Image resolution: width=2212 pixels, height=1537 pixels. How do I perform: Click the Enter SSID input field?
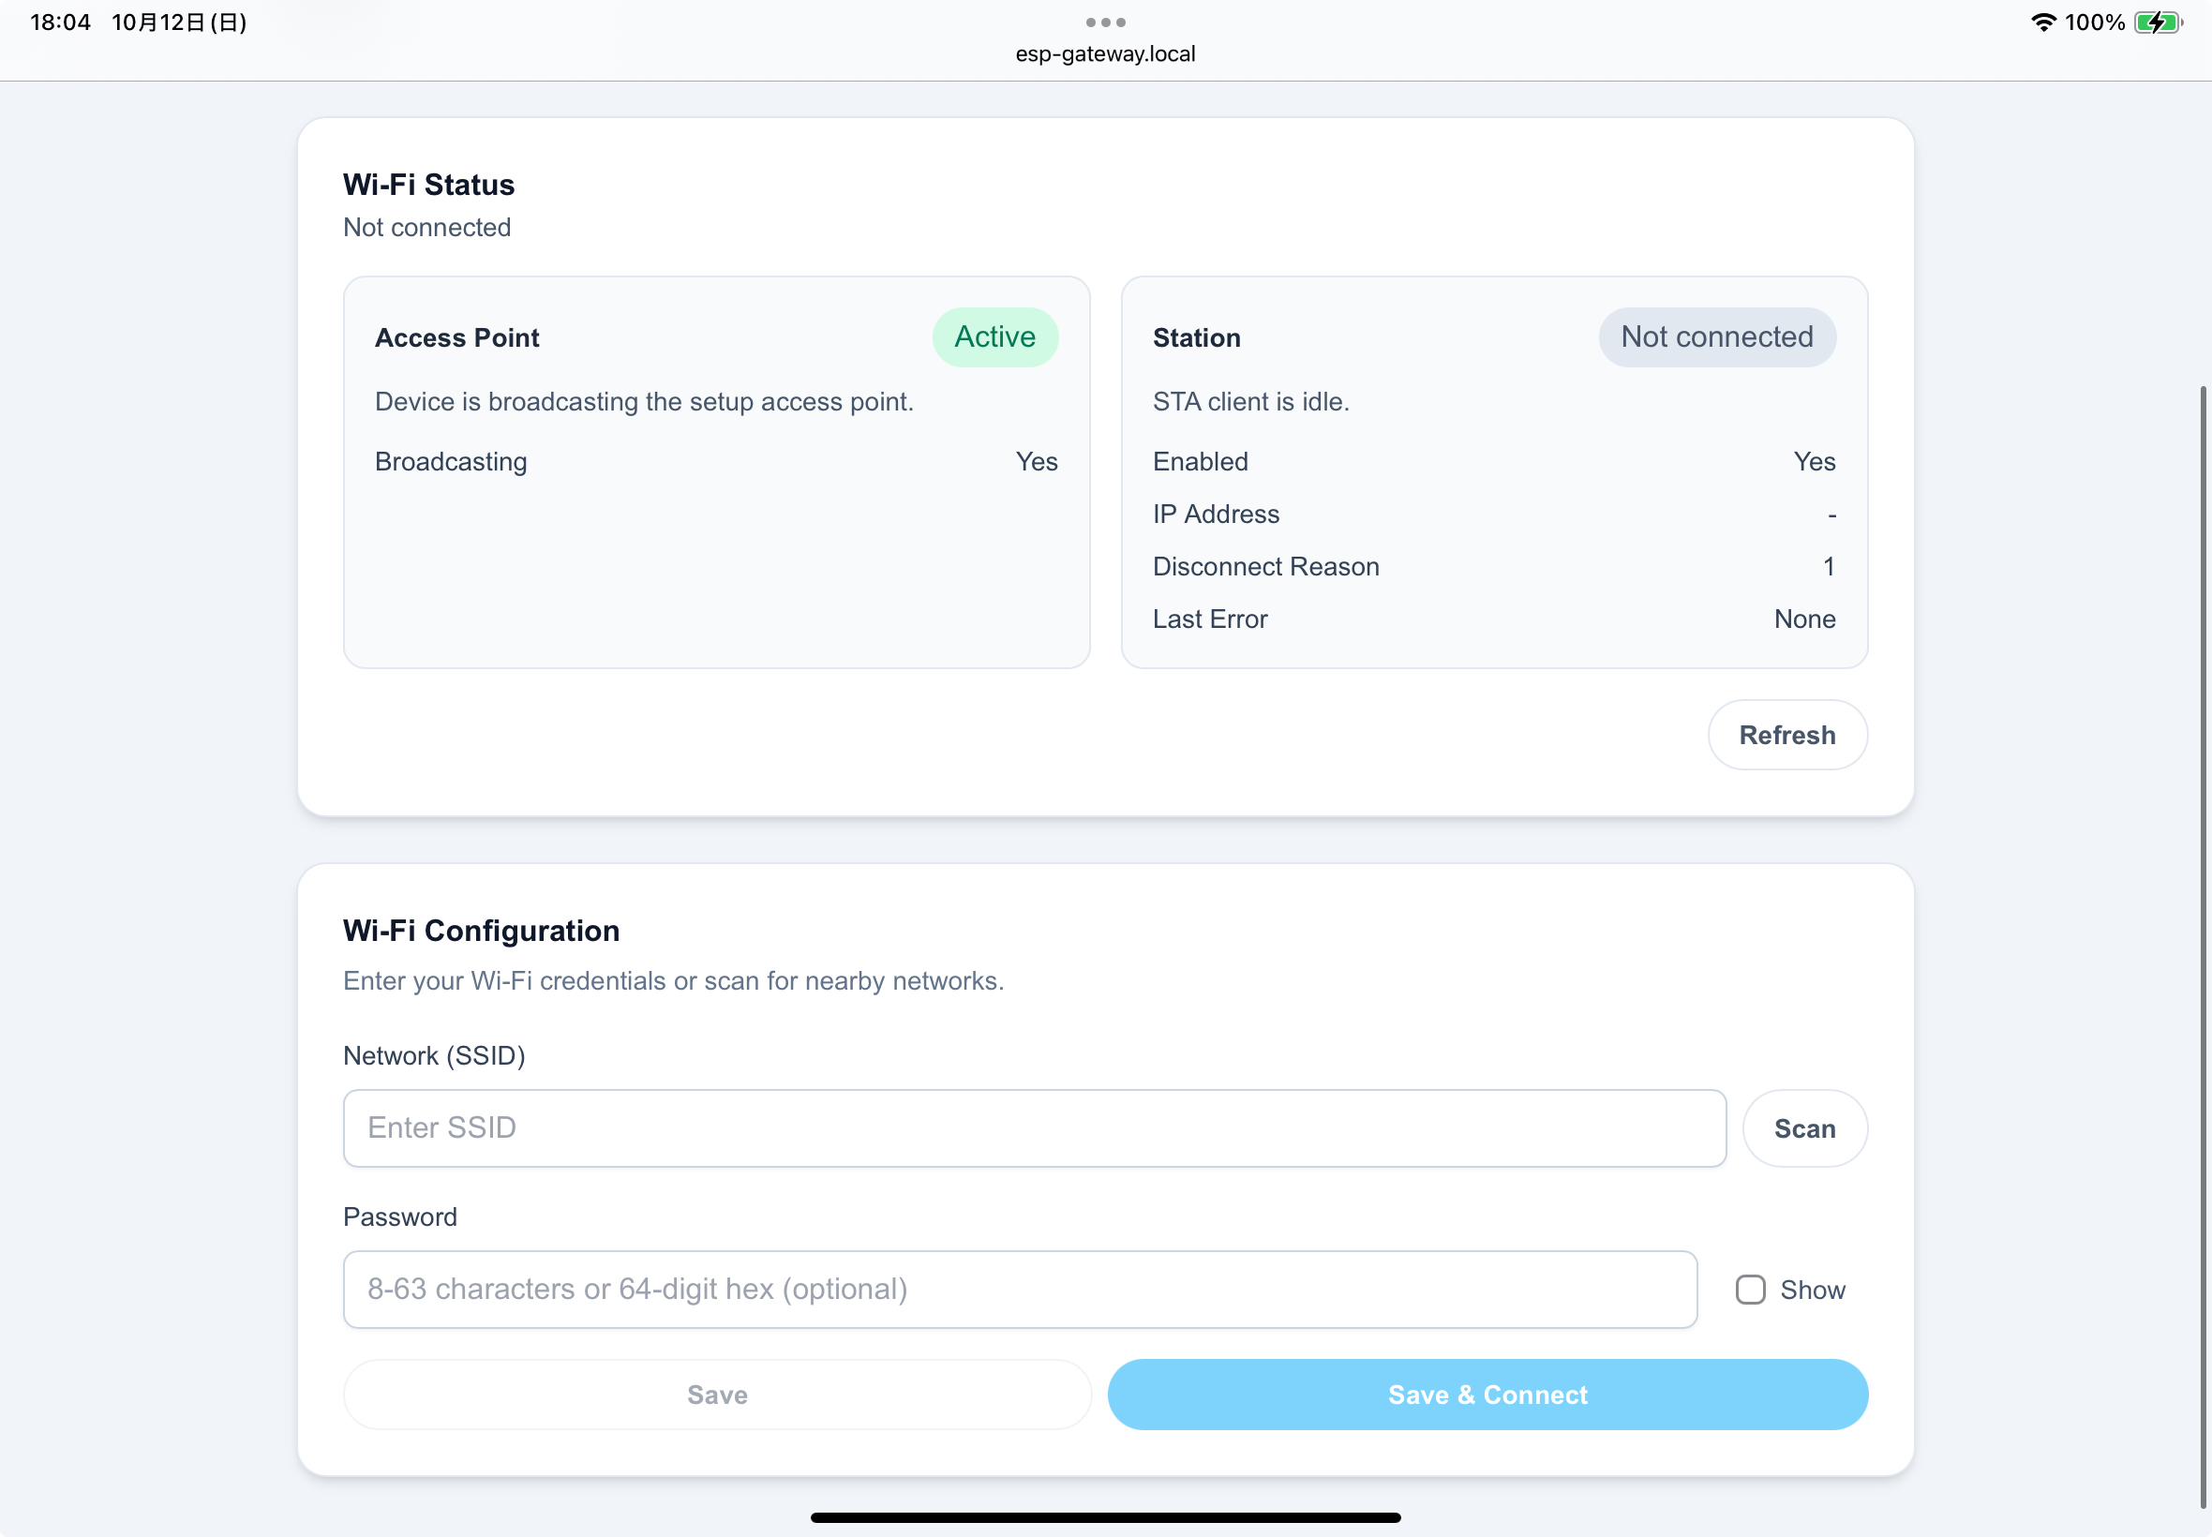coord(1033,1127)
